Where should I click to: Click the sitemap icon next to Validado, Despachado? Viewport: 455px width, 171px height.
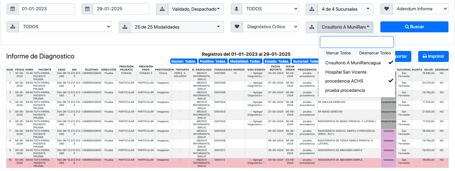162,9
